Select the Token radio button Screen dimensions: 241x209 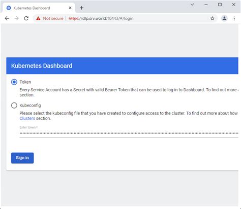pos(14,82)
